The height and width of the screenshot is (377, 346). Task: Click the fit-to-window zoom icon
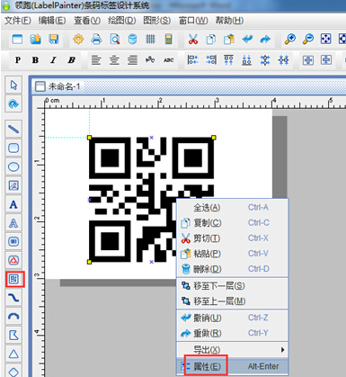325,40
